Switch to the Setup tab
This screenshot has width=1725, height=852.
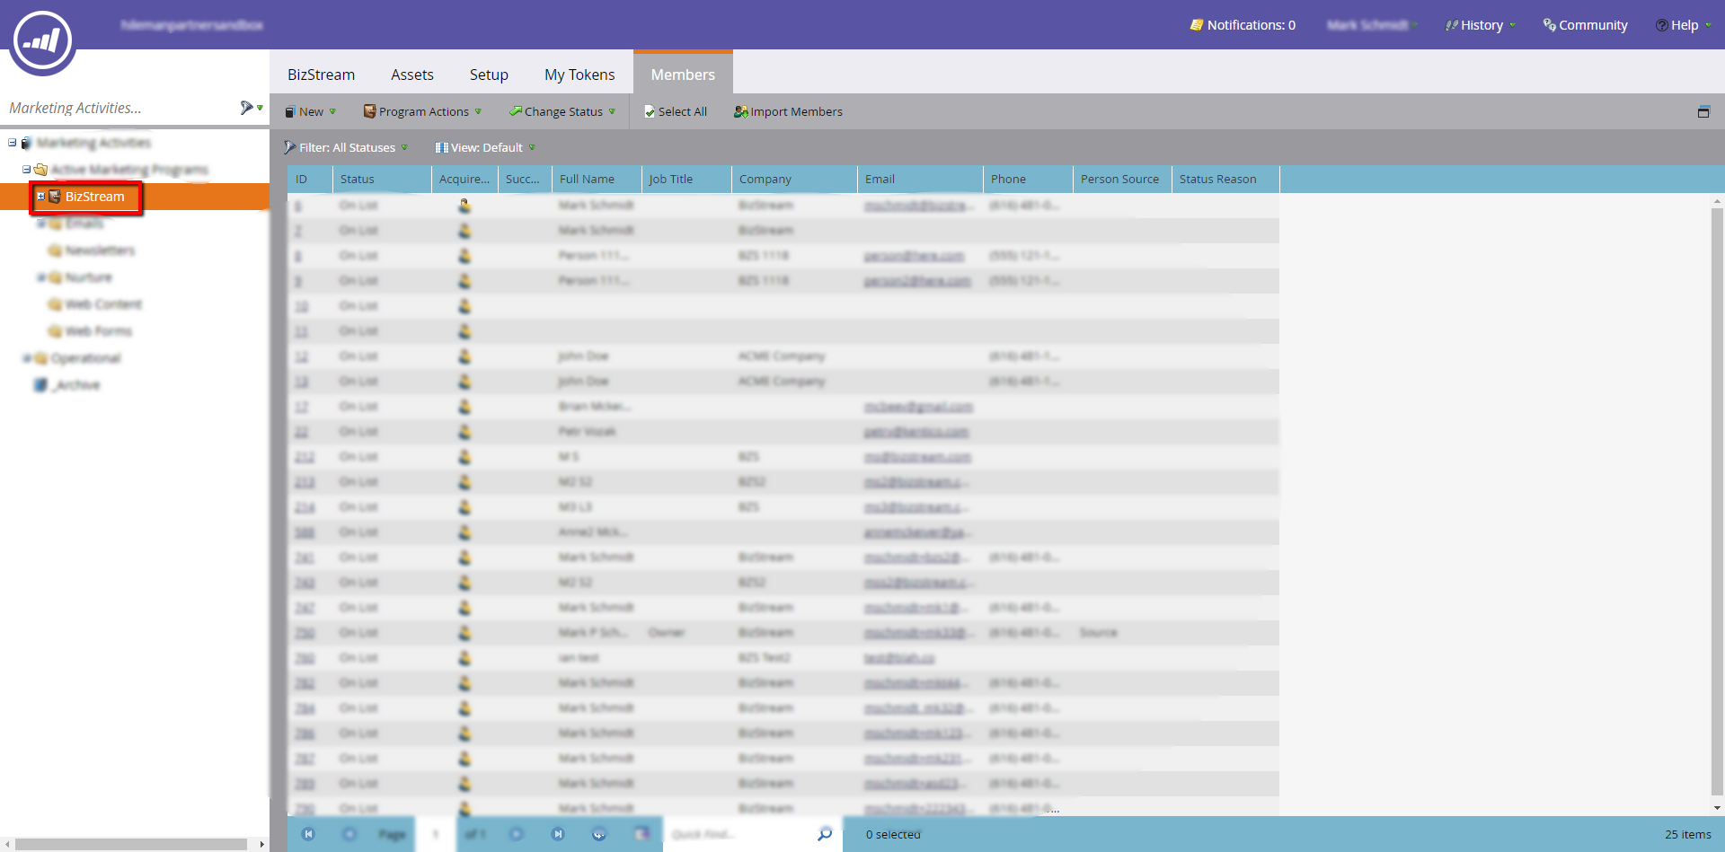tap(489, 75)
